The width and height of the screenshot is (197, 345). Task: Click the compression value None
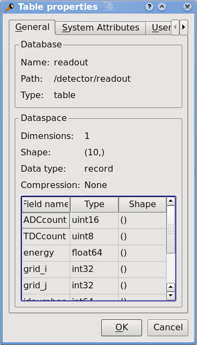pos(96,185)
